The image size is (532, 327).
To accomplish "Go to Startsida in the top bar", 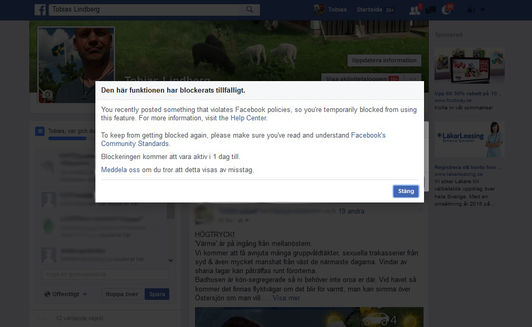I will [370, 9].
